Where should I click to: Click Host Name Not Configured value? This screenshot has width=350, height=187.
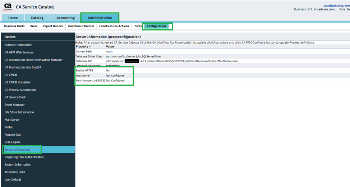tap(115, 76)
